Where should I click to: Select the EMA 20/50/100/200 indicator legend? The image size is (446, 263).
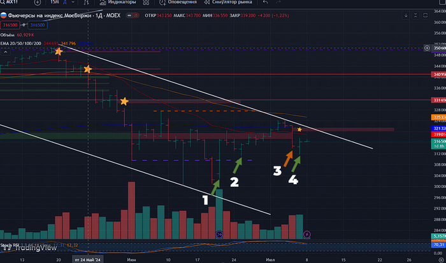click(x=21, y=43)
